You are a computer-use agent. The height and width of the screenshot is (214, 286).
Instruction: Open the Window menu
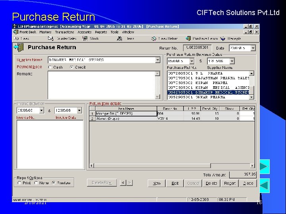coord(128,32)
